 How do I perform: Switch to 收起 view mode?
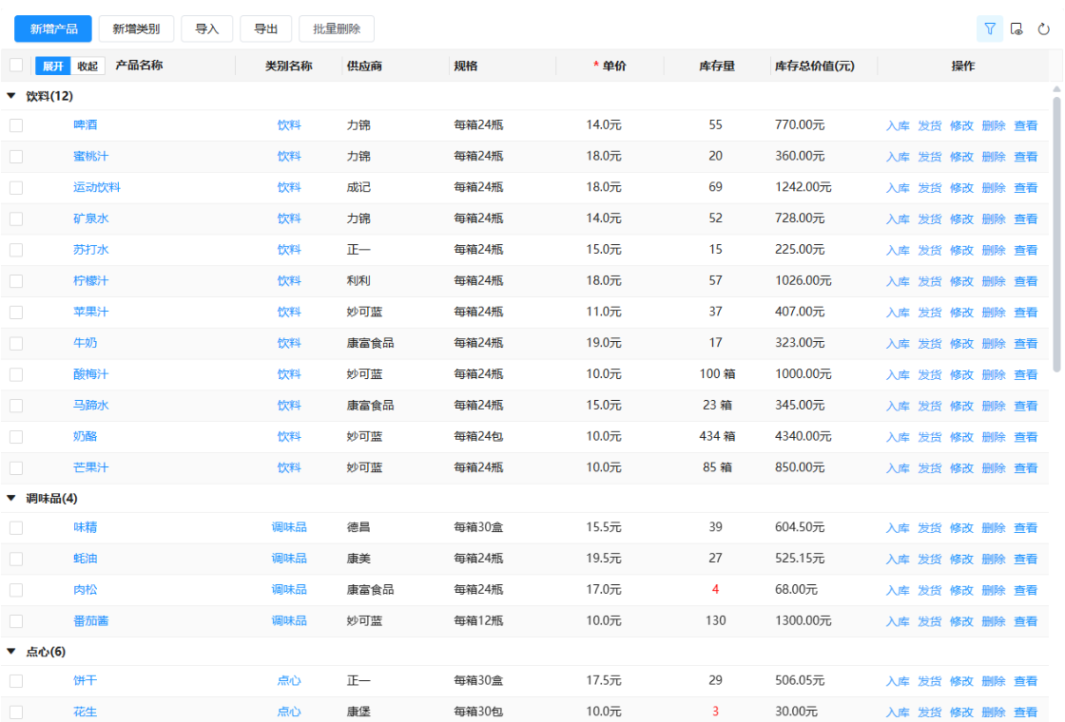(x=87, y=66)
